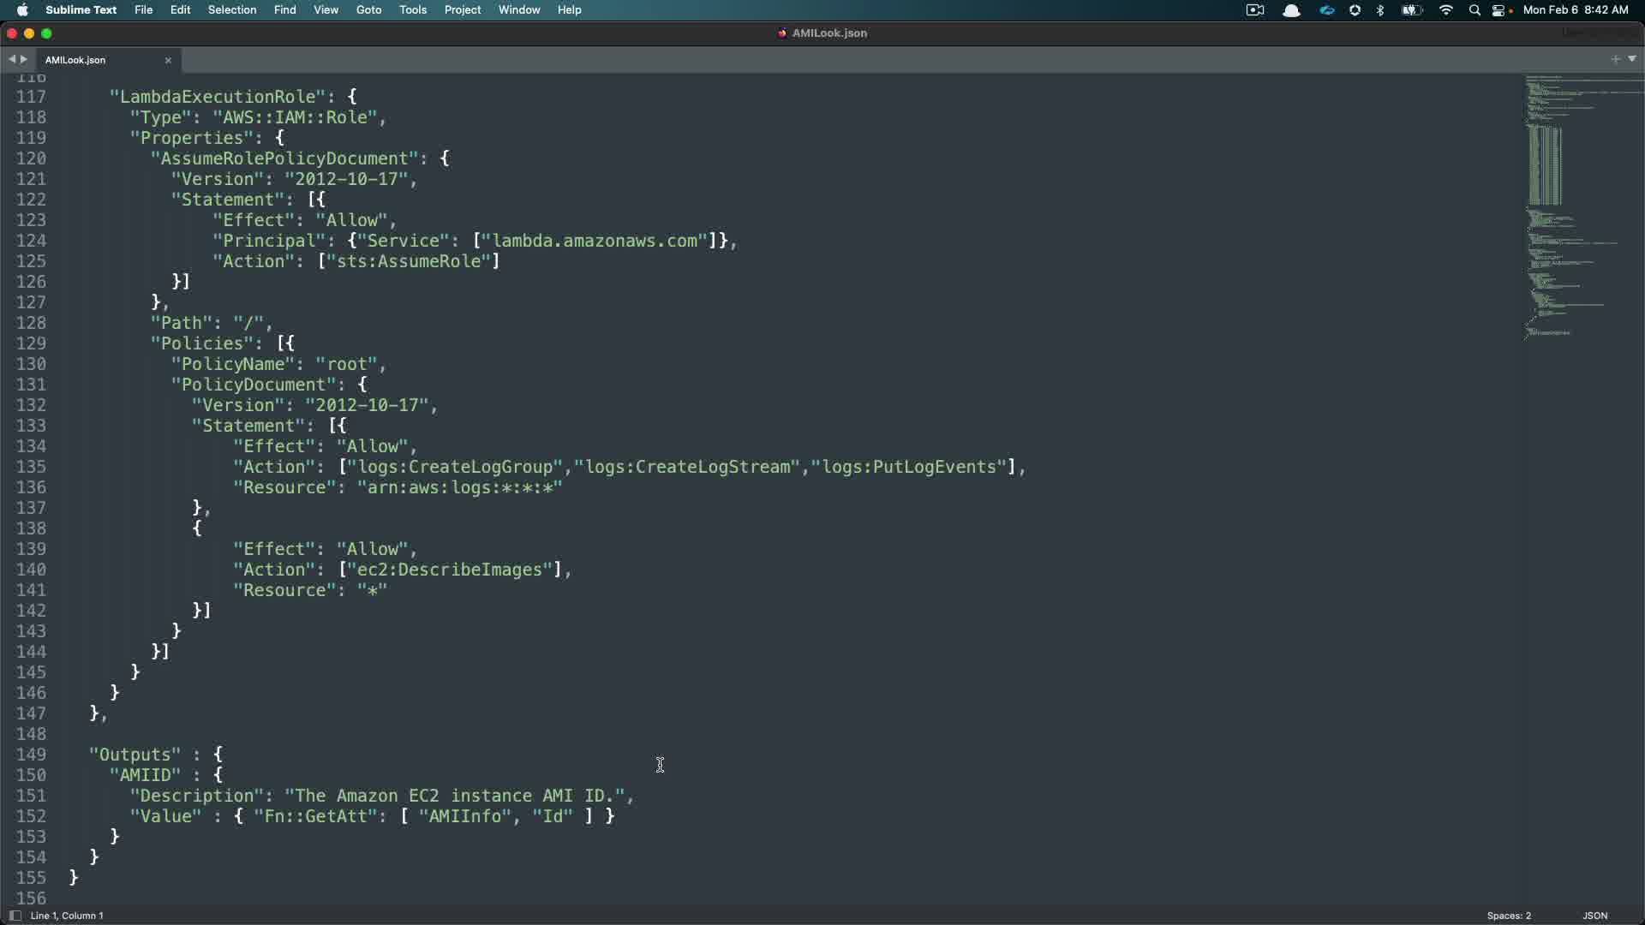Image resolution: width=1645 pixels, height=925 pixels.
Task: Click the Line 1, Column 1 indicator
Action: [67, 916]
